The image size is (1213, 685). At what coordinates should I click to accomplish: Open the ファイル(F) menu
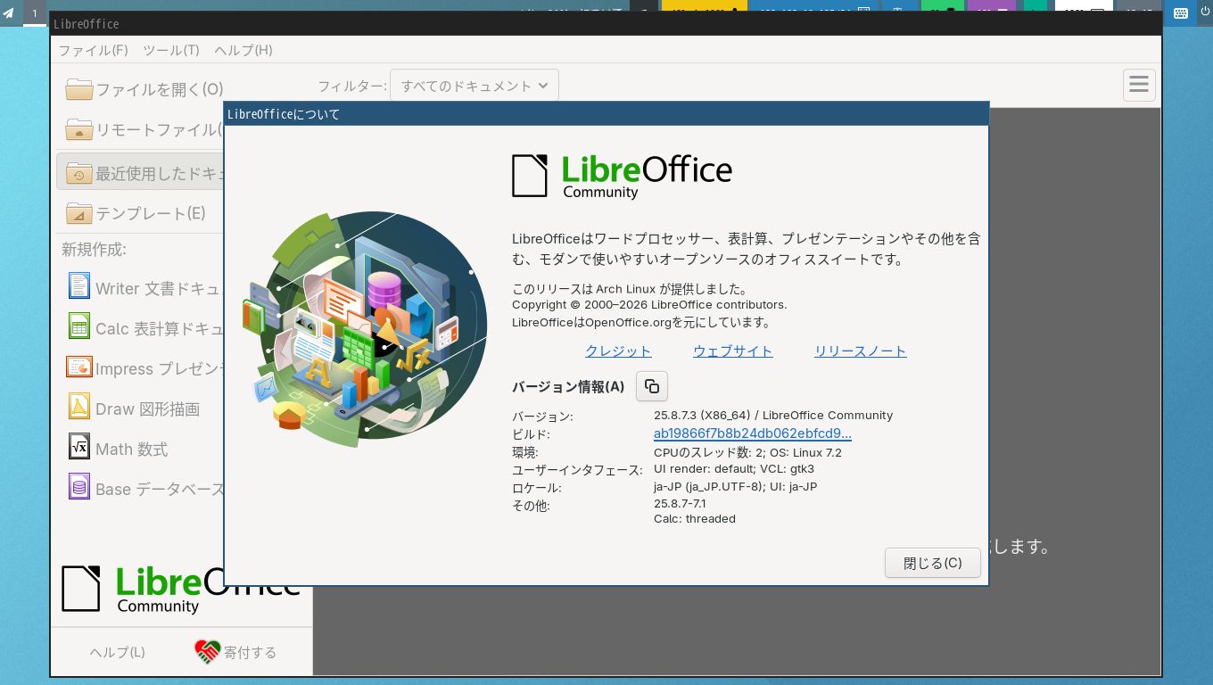click(93, 50)
